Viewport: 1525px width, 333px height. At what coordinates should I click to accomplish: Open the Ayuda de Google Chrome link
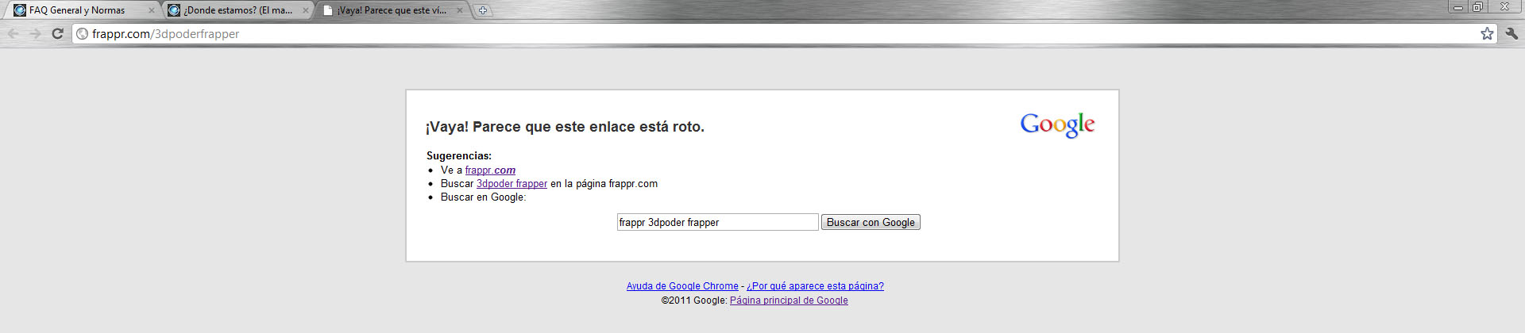(682, 286)
